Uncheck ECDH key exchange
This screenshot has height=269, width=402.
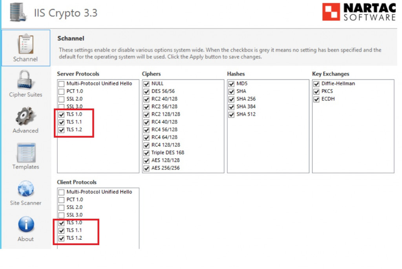(x=316, y=99)
